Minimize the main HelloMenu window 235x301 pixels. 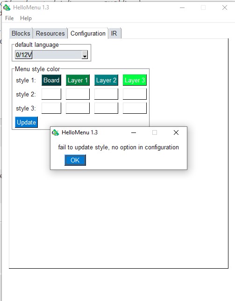pos(182,7)
